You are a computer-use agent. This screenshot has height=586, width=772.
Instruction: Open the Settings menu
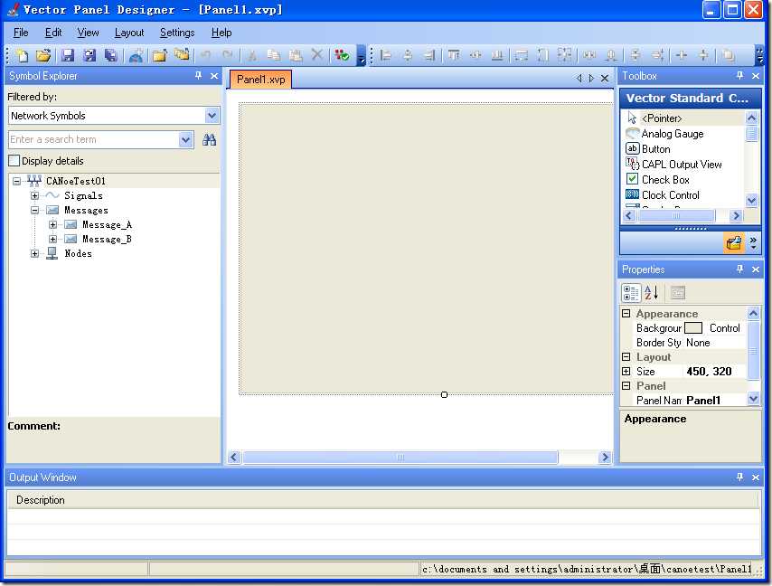(177, 33)
